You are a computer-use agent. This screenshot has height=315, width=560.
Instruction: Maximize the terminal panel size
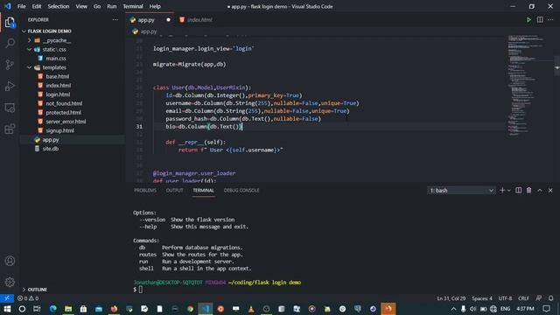(x=540, y=191)
